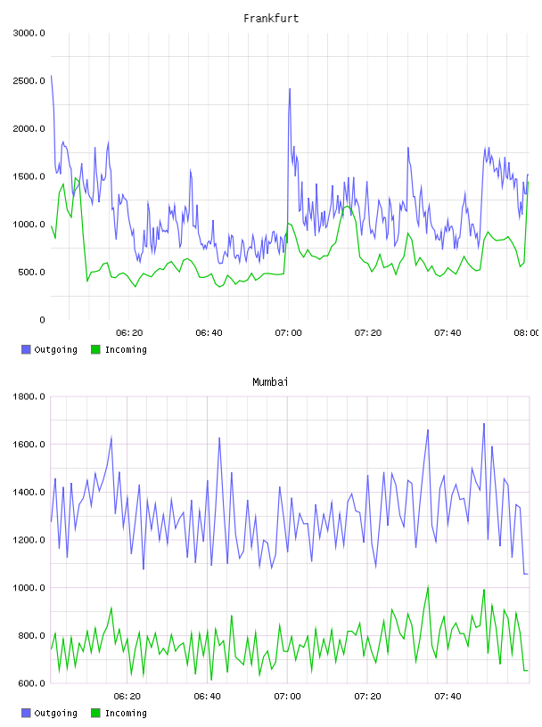Click the Frankfurt outgoing spike at 07:00
Viewport: 542px width, 727px height.
tap(290, 89)
